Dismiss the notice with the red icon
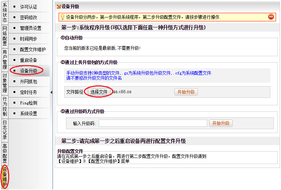The width and height of the screenshot is (281, 190). click(271, 17)
